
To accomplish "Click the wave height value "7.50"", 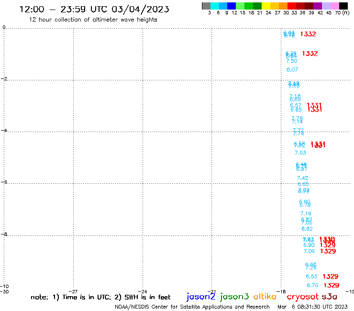I will tap(292, 61).
